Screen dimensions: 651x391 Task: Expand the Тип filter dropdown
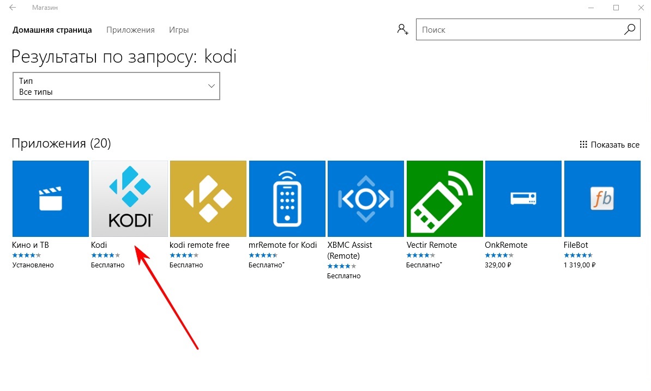(116, 86)
